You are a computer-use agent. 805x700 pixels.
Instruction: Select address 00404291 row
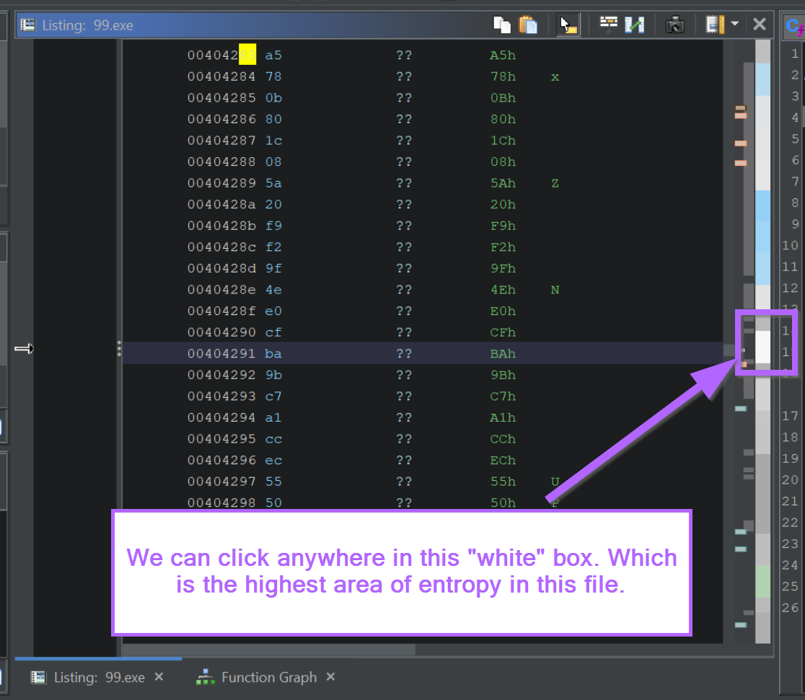pyautogui.click(x=221, y=354)
